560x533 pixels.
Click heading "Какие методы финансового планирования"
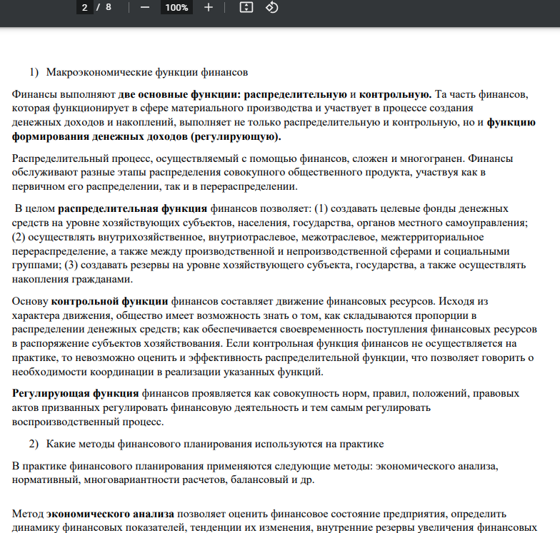point(214,444)
